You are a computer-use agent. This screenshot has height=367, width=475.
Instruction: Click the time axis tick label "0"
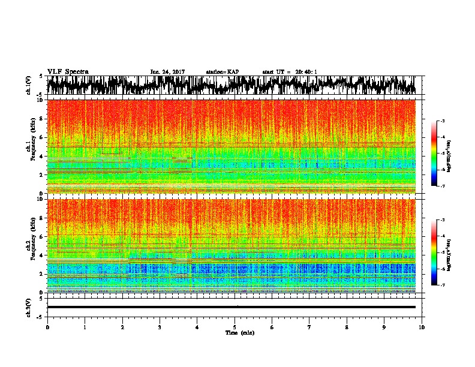coord(47,327)
